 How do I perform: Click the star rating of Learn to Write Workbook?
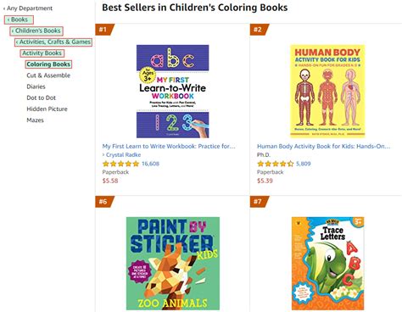click(x=120, y=164)
